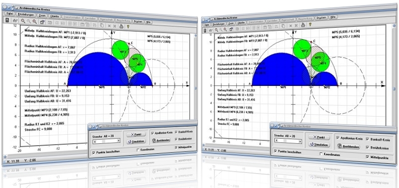Viewport: 399px width, 188px height.
Task: Click the zoom-in magnifier in left window toolbar
Action: 23,21
